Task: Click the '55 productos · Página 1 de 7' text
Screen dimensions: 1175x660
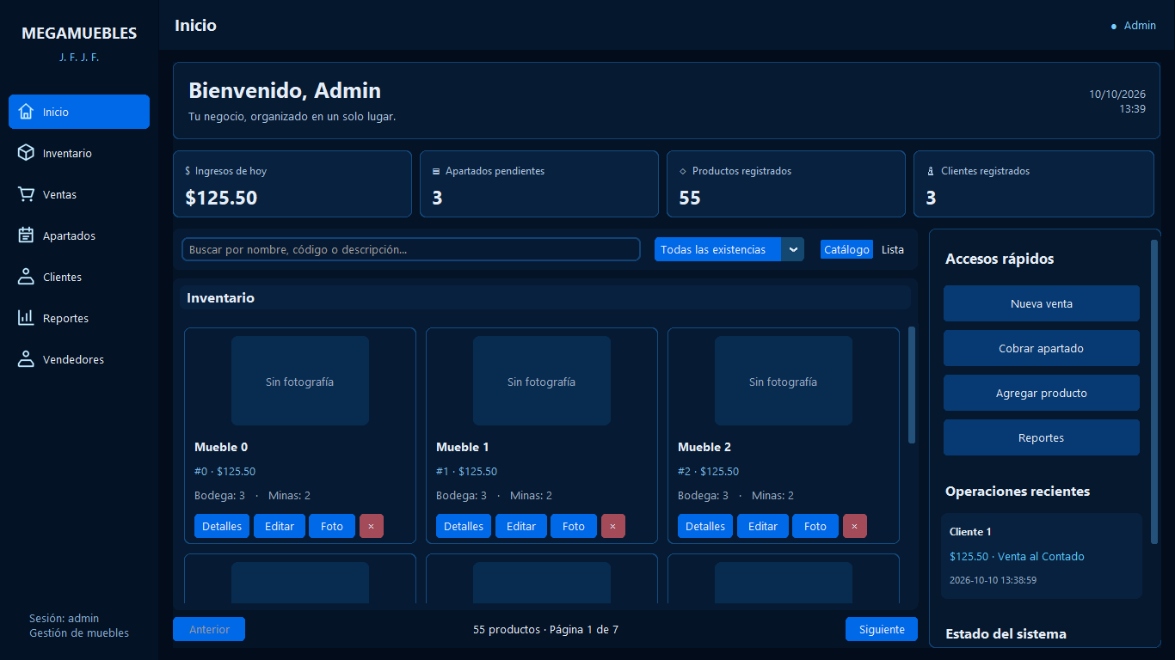Action: click(545, 629)
